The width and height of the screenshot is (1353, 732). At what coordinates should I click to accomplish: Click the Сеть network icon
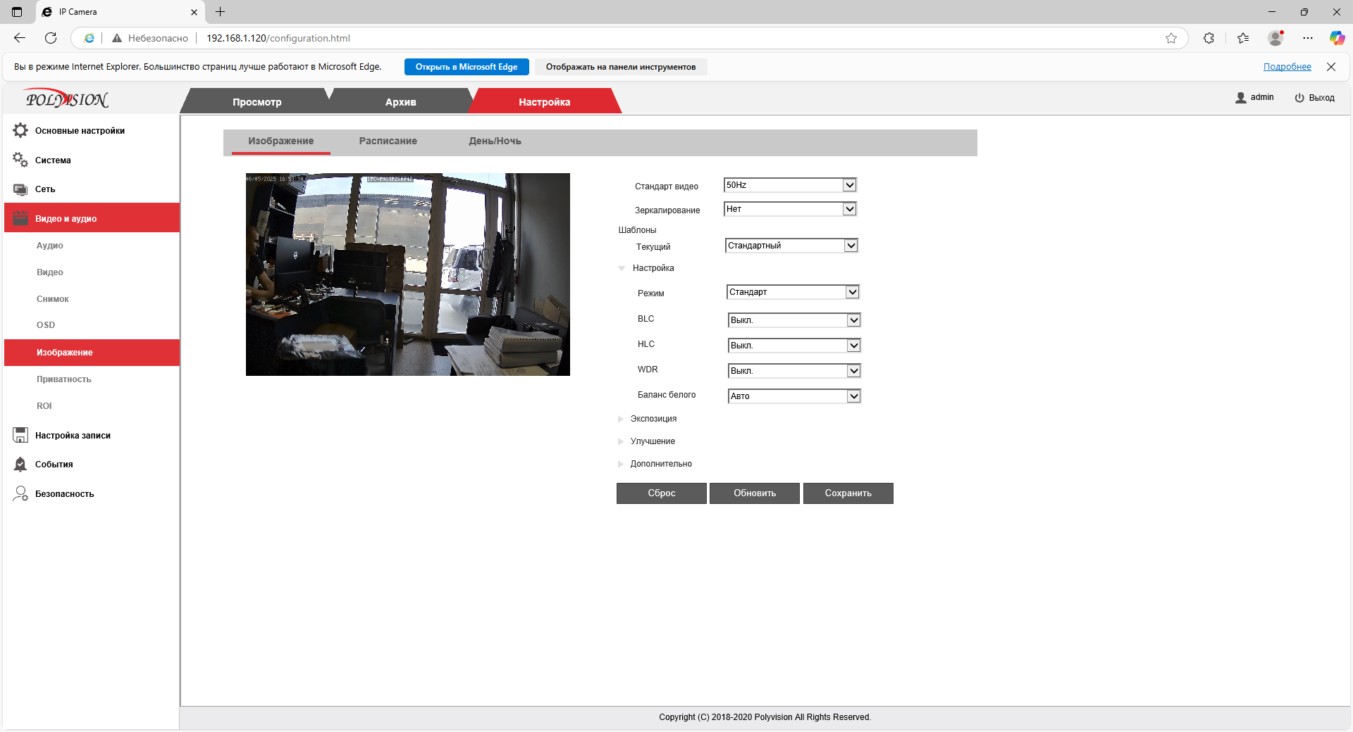[20, 189]
